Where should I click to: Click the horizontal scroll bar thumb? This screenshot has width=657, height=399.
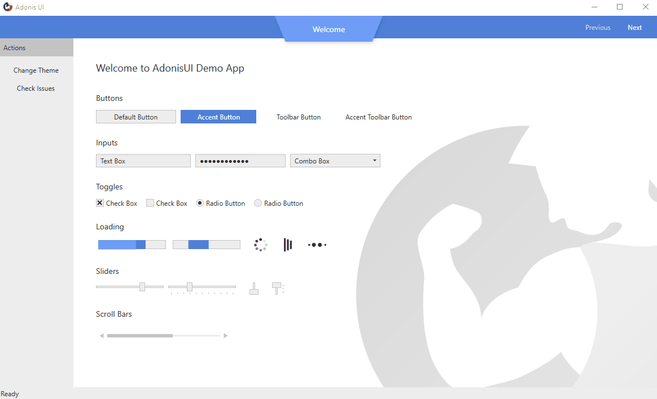[x=140, y=335]
